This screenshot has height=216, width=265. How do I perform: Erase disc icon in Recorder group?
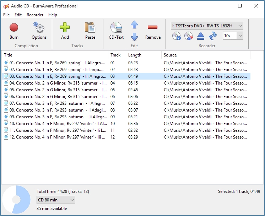(189, 36)
